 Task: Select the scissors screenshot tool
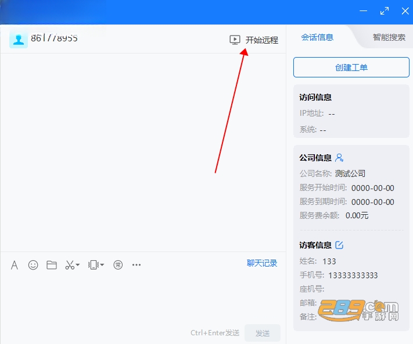tap(70, 265)
